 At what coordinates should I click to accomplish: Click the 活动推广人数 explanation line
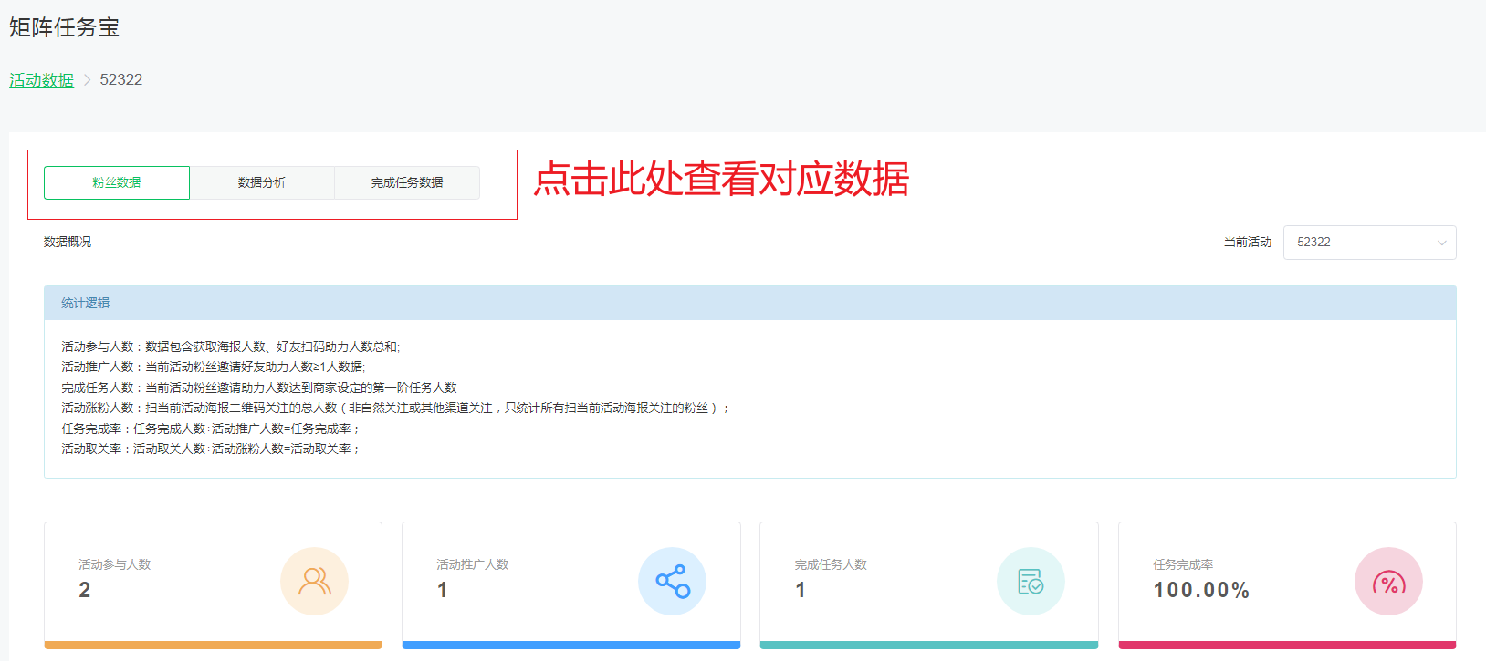coord(214,367)
